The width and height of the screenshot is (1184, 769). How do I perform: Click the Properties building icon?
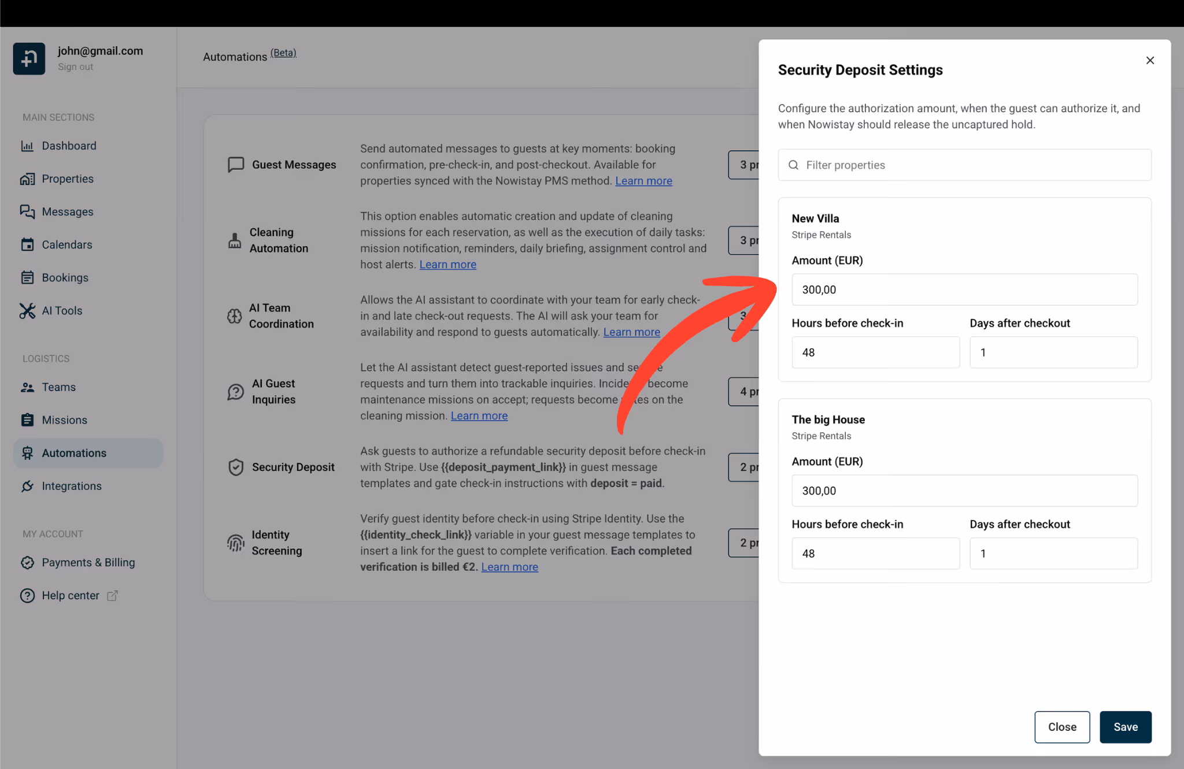tap(27, 179)
